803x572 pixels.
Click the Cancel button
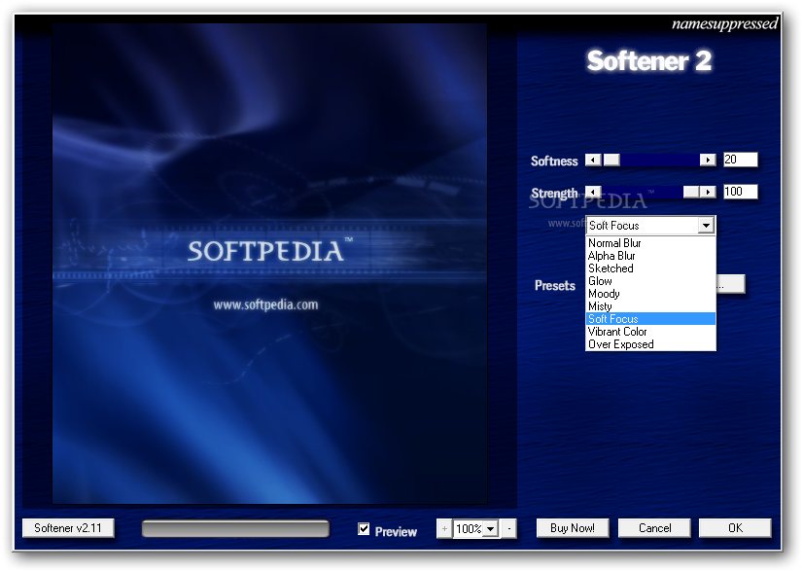(x=654, y=528)
